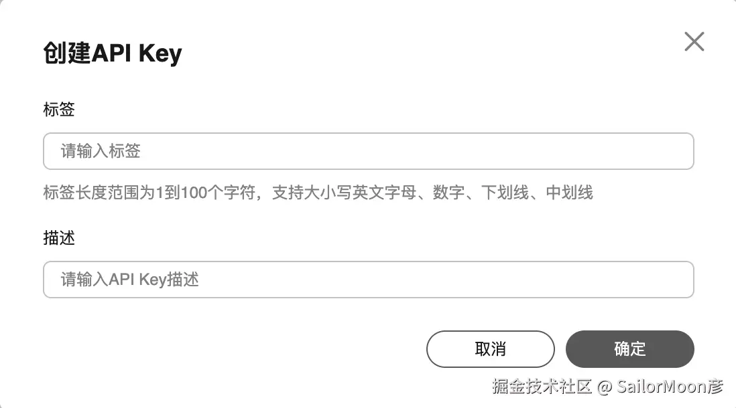This screenshot has height=408, width=736.
Task: Click the 确定 confirm button
Action: pos(629,349)
